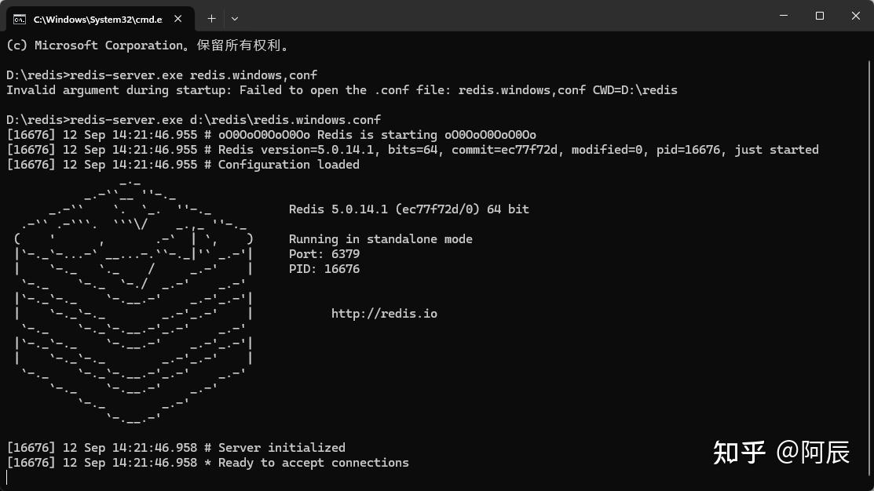Click the cmd icon on the tab
874x491 pixels.
click(20, 17)
